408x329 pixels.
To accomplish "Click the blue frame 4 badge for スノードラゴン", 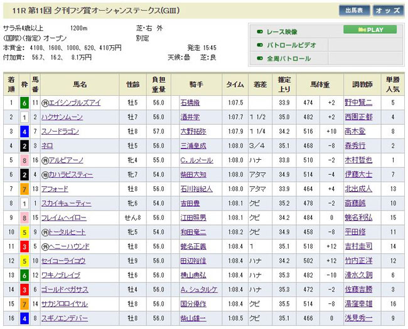I will pos(23,132).
